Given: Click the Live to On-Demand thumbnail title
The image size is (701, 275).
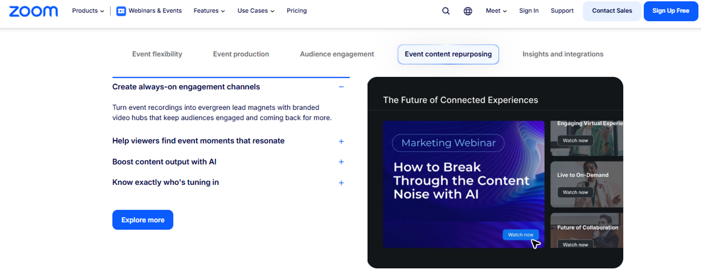Looking at the screenshot, I should click(x=583, y=175).
